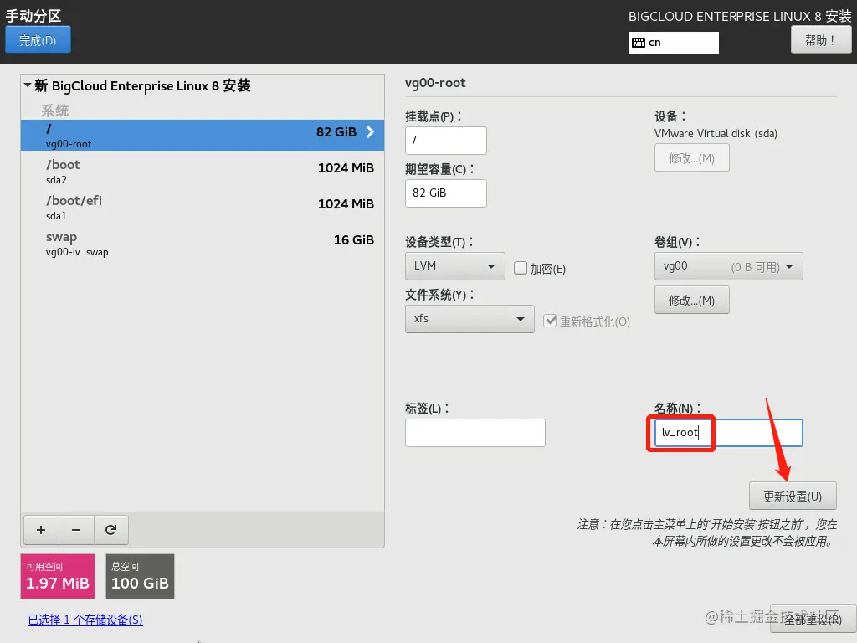857x643 pixels.
Task: Click the 帮助! help button
Action: [x=820, y=40]
